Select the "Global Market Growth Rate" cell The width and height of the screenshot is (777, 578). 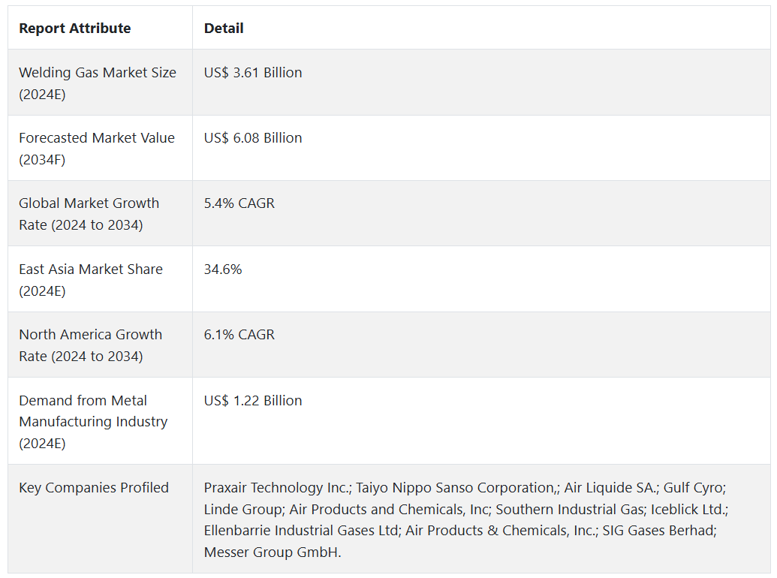[x=89, y=214]
